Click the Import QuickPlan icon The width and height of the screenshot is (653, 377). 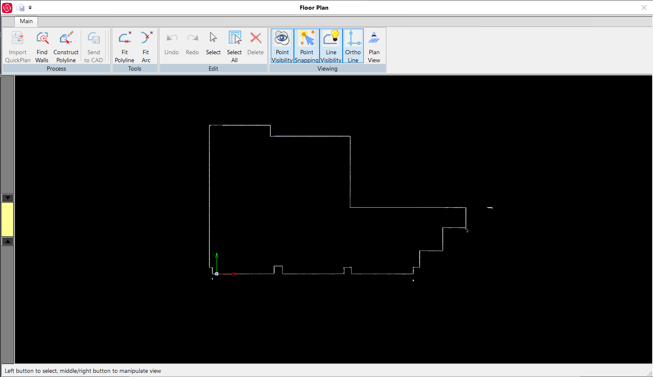(18, 46)
